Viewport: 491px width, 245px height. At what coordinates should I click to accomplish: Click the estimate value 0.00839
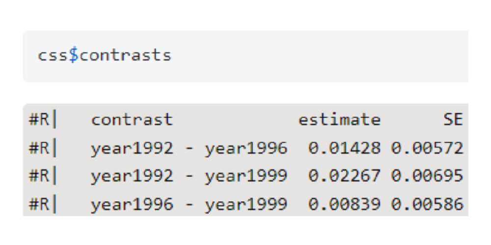click(345, 204)
